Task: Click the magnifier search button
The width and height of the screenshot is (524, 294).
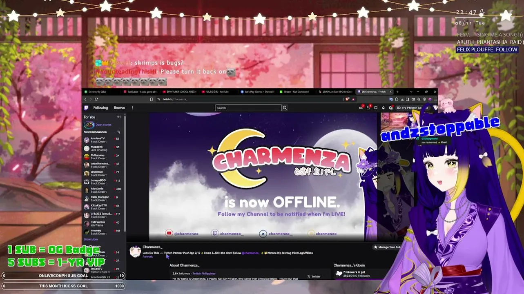Action: [x=285, y=108]
